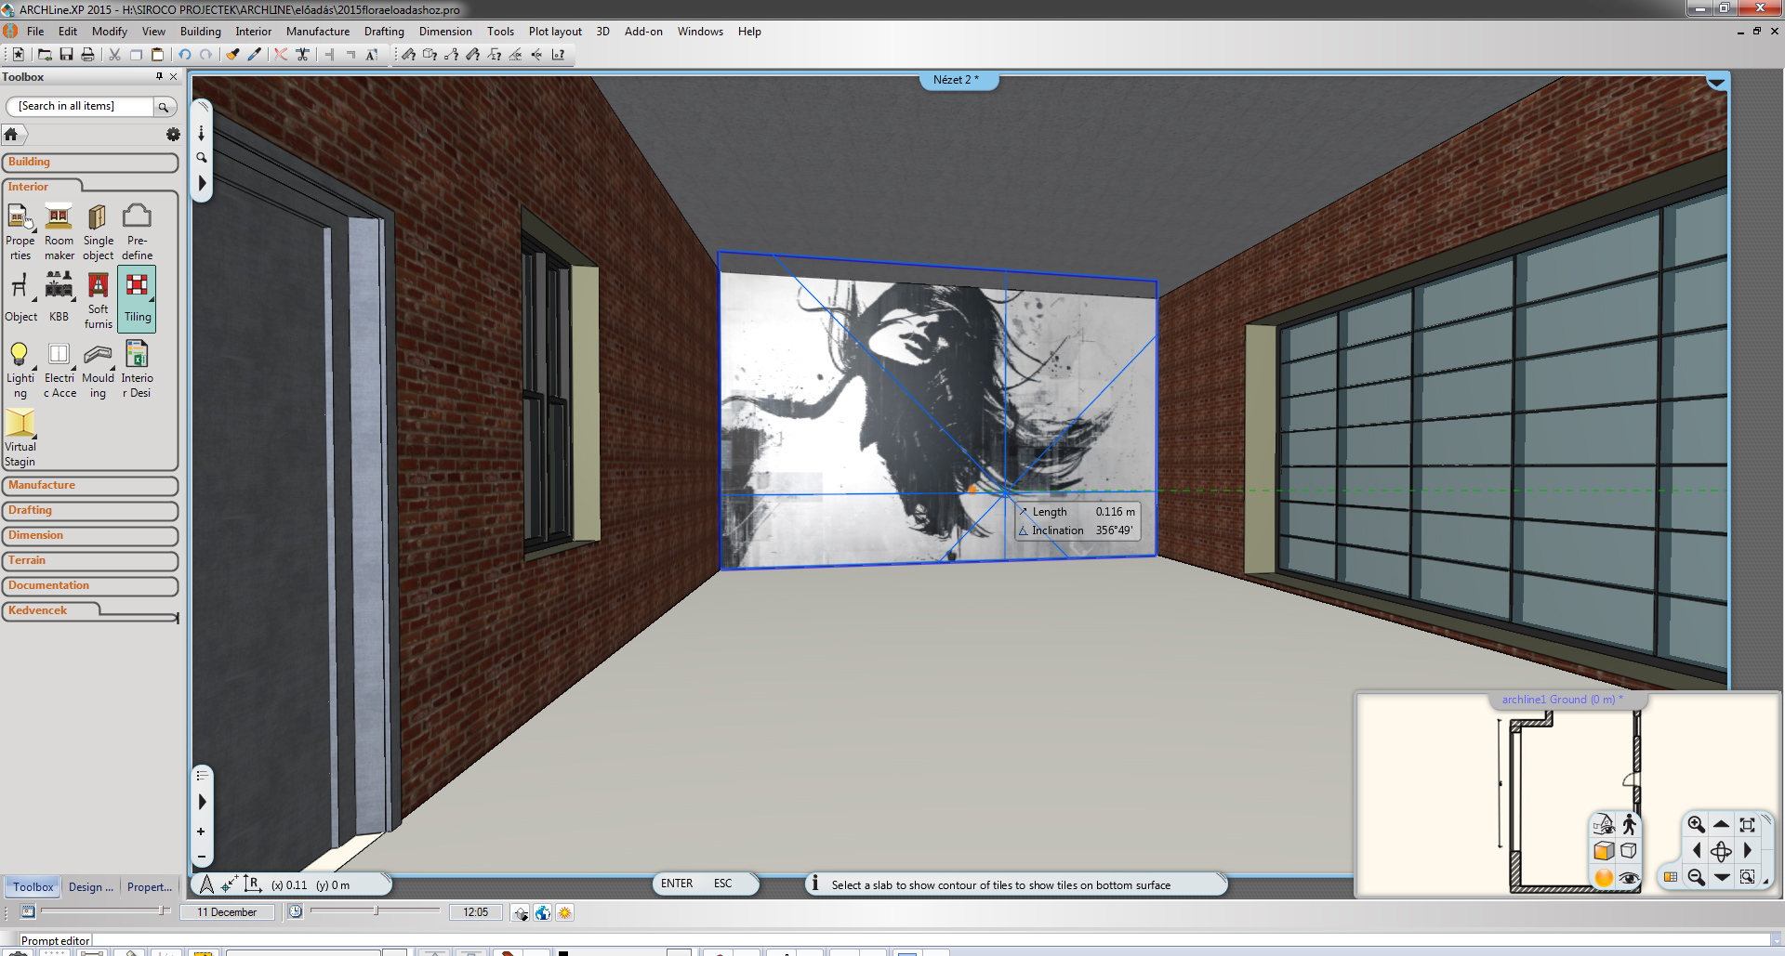The width and height of the screenshot is (1785, 956).
Task: Open the Pre-define tool
Action: [x=137, y=231]
